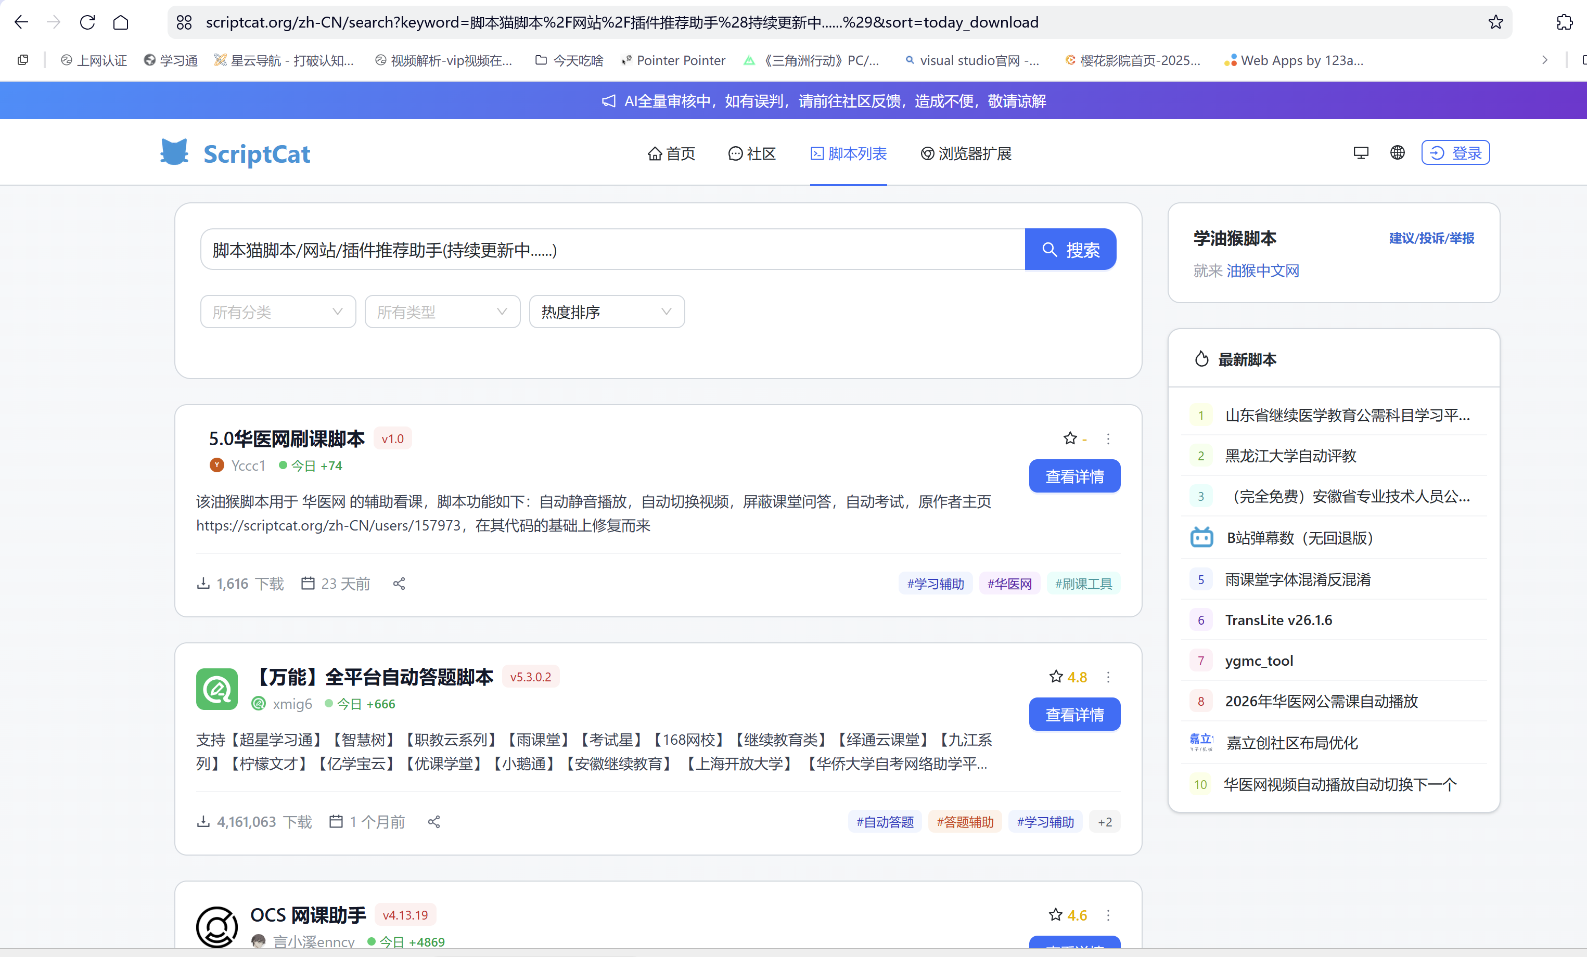The width and height of the screenshot is (1587, 957).
Task: Open the xmig6 author name link
Action: pos(292,704)
